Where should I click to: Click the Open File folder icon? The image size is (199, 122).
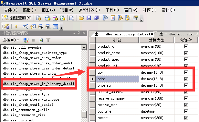(81, 18)
